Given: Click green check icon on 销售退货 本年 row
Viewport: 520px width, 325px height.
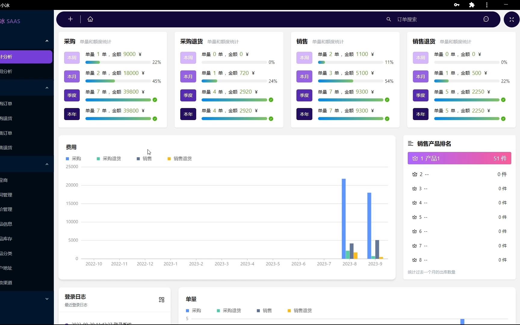Looking at the screenshot, I should click(503, 119).
